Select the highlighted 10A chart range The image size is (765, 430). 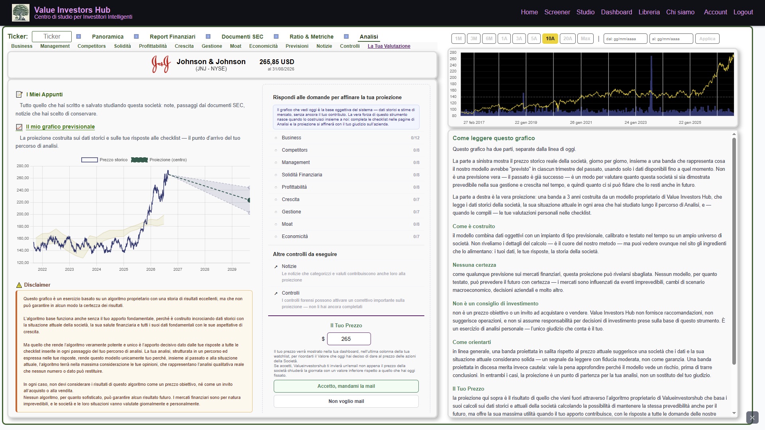point(550,39)
